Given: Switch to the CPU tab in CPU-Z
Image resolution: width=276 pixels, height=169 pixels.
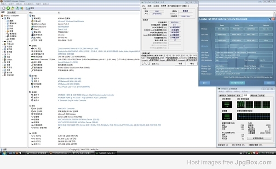Looking at the screenshot, I should [x=144, y=6].
